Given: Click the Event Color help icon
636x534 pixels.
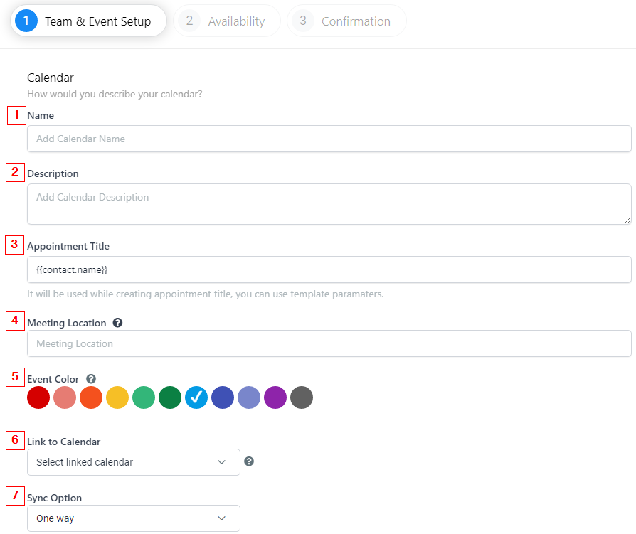Looking at the screenshot, I should point(91,379).
